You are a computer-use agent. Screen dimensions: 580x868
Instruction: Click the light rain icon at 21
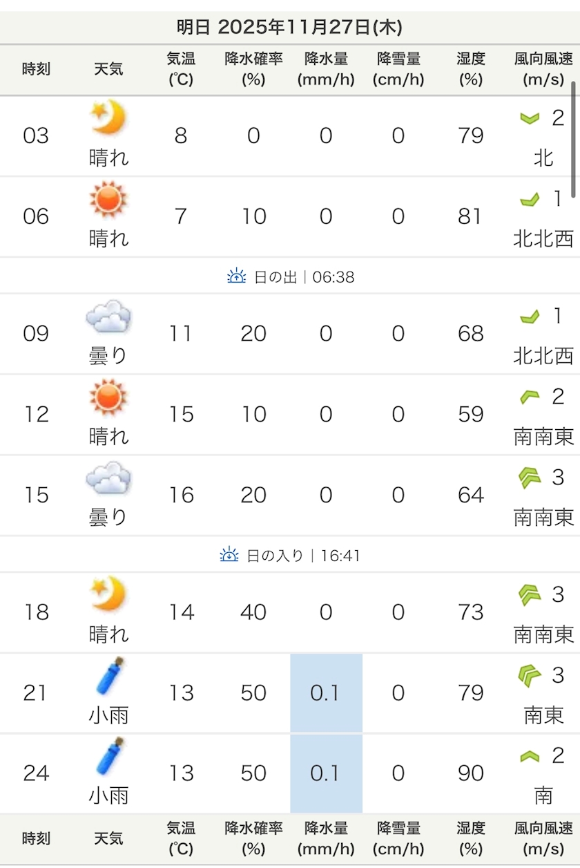108,675
